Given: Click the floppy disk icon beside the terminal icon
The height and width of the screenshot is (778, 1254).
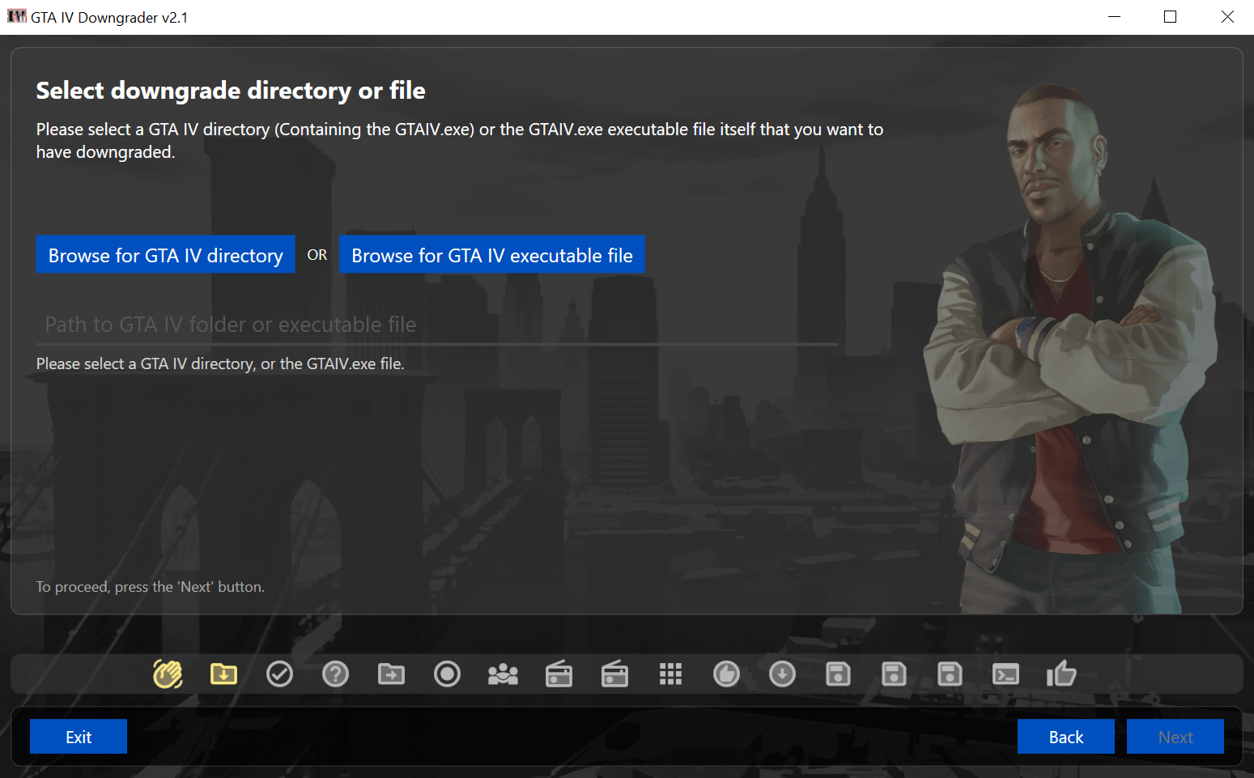Looking at the screenshot, I should point(950,674).
